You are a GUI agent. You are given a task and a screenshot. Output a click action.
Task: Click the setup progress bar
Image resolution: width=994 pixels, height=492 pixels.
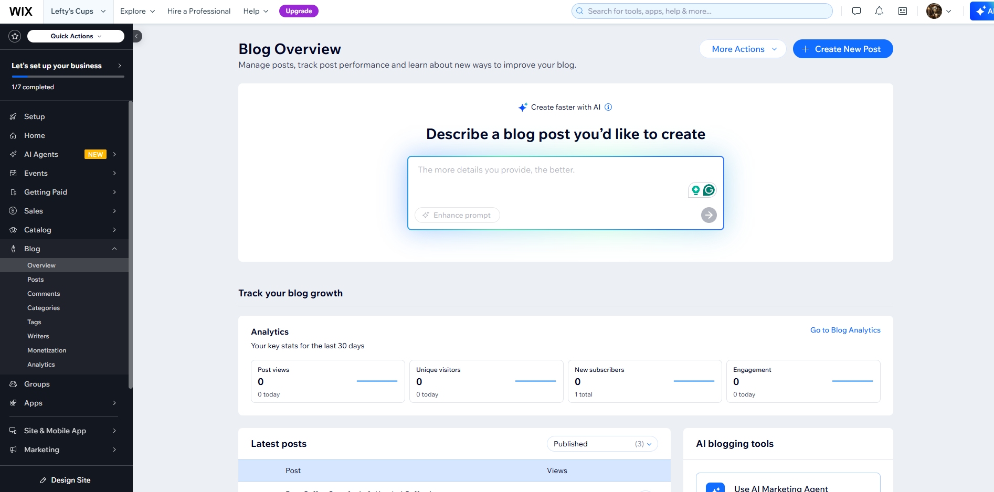(x=68, y=77)
